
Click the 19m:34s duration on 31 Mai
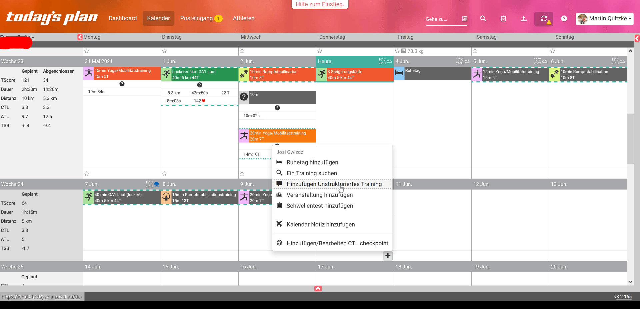tap(96, 92)
